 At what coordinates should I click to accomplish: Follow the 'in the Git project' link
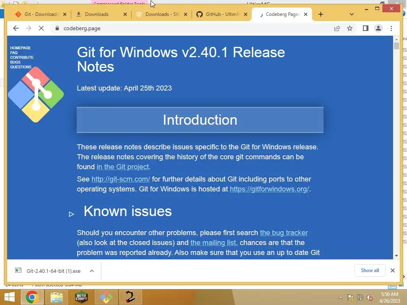123,167
